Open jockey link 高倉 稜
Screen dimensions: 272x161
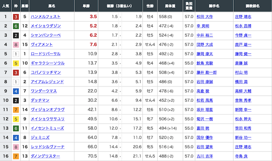(x=203, y=91)
